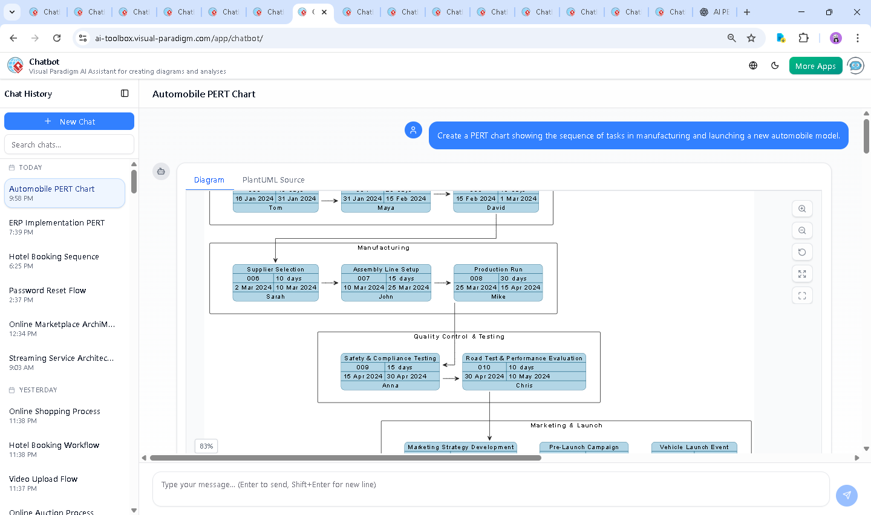This screenshot has height=515, width=871.
Task: Collapse the Chat History sidebar panel
Action: click(125, 94)
